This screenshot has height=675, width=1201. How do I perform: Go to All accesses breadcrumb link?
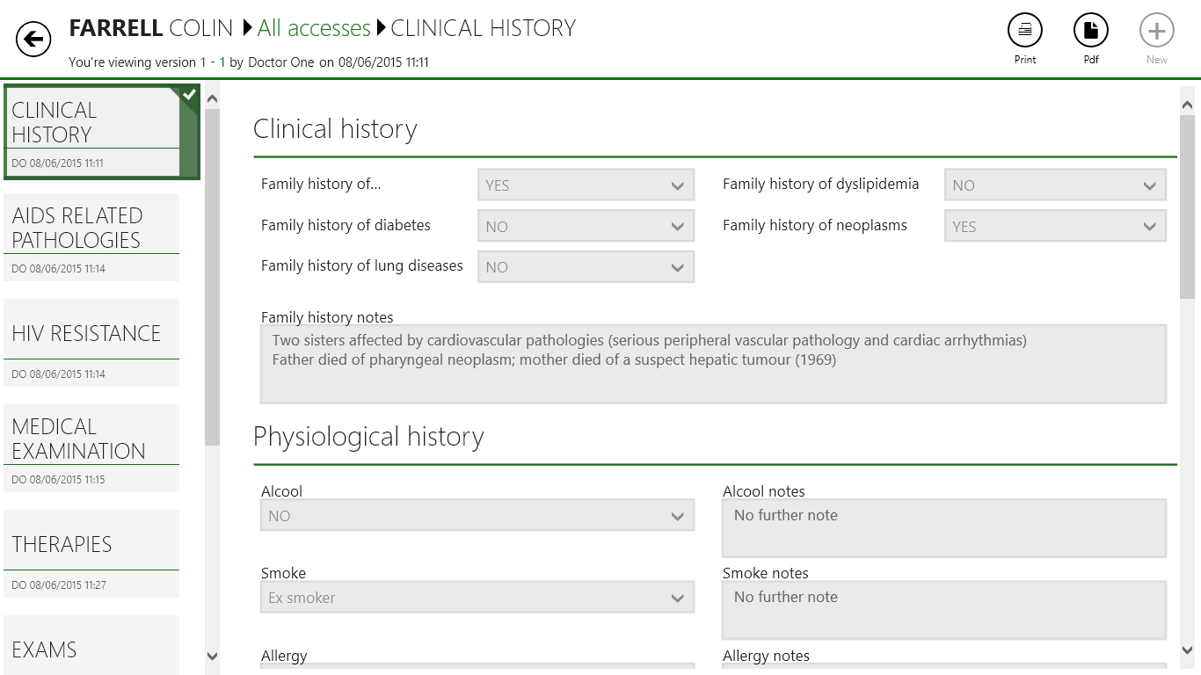pos(314,28)
